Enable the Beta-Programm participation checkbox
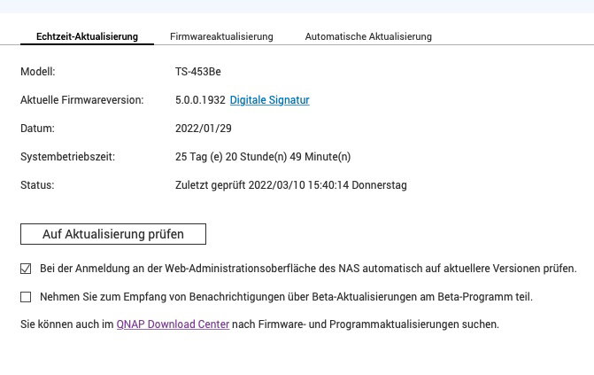This screenshot has width=594, height=375. 26,296
